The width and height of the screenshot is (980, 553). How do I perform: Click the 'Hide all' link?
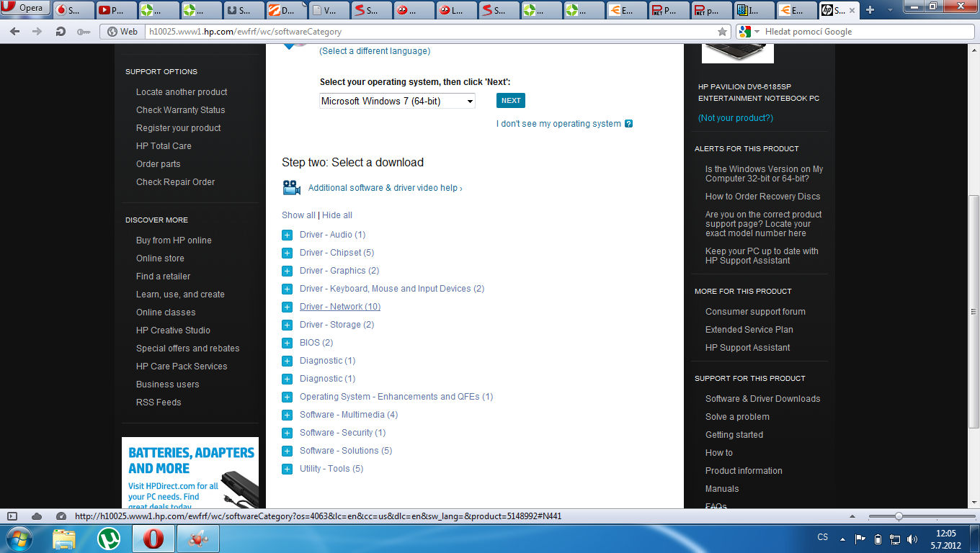[x=337, y=215]
